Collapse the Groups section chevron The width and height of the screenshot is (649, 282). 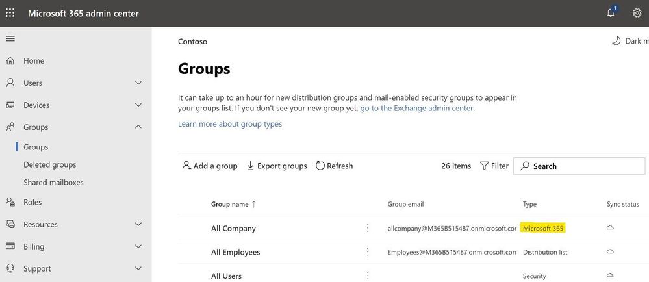tap(138, 127)
